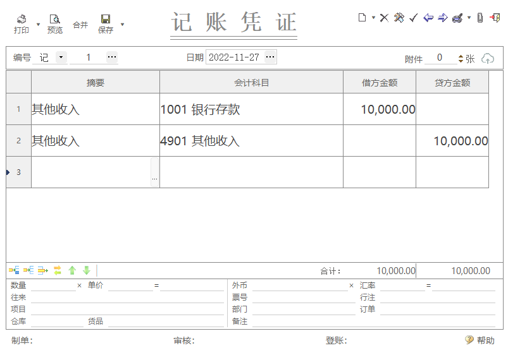Screen dimensions: 508x348
Task: Click the 往来 input field
Action: pos(127,297)
